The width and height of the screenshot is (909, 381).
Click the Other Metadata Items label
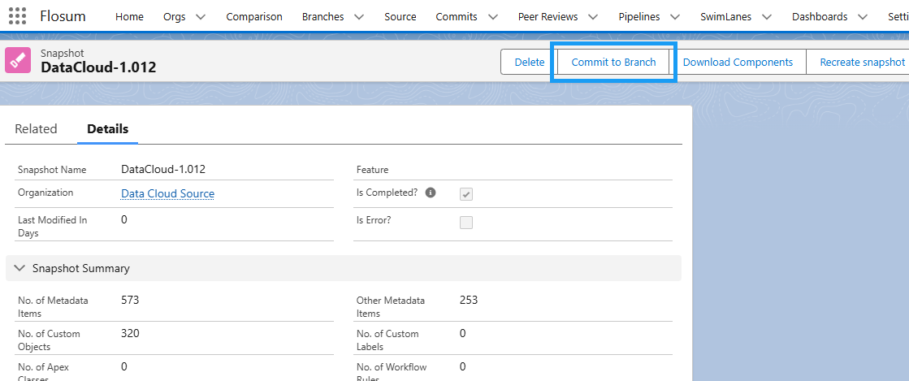[391, 307]
